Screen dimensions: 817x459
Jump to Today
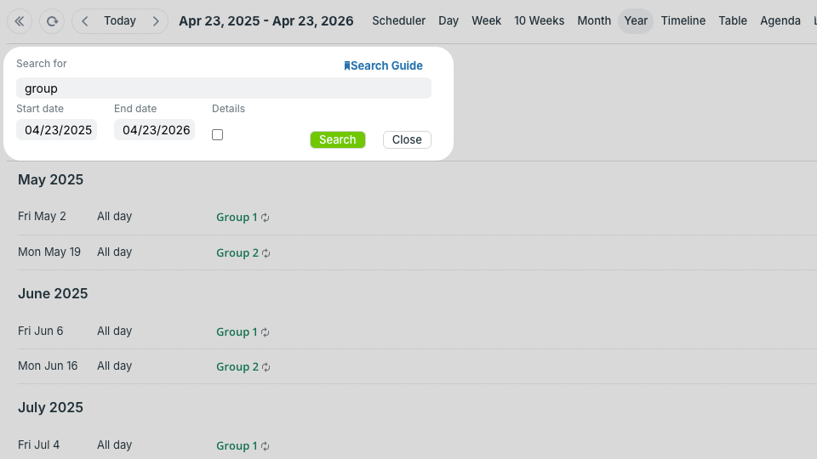[x=120, y=21]
